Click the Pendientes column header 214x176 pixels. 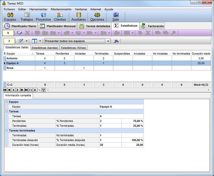(64, 54)
